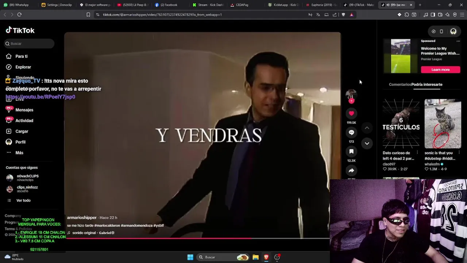Click the Buscar search field in TikTok
The image size is (467, 263).
click(29, 43)
